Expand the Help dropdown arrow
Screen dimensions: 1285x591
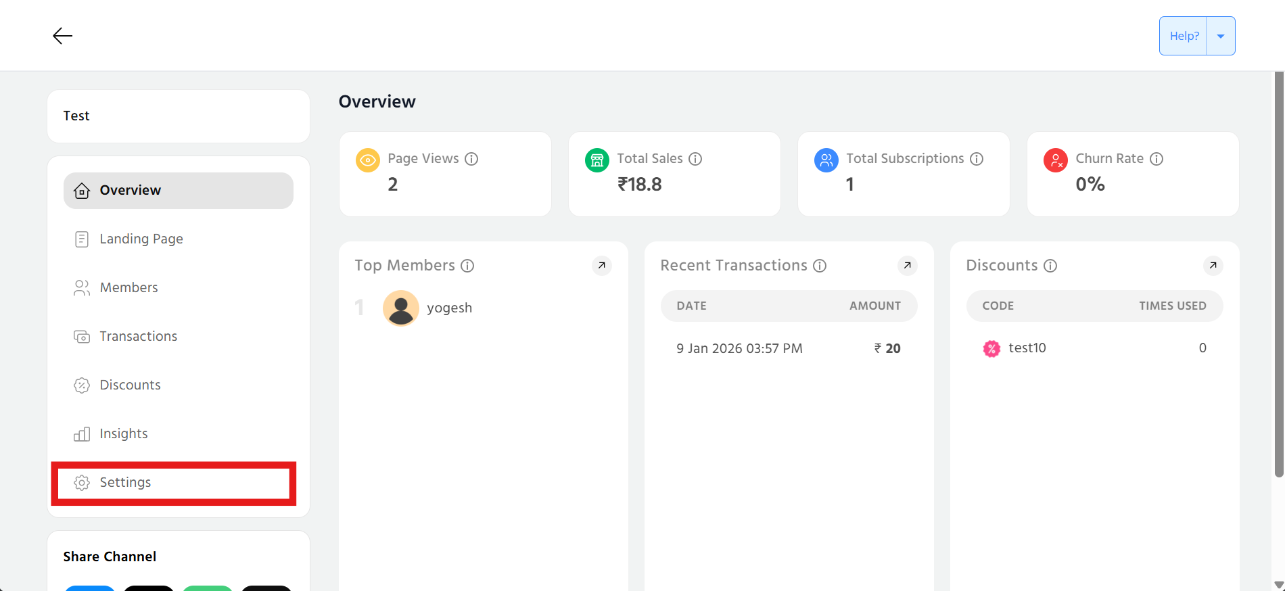[1221, 36]
